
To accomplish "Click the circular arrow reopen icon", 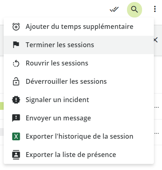I will pos(16,63).
